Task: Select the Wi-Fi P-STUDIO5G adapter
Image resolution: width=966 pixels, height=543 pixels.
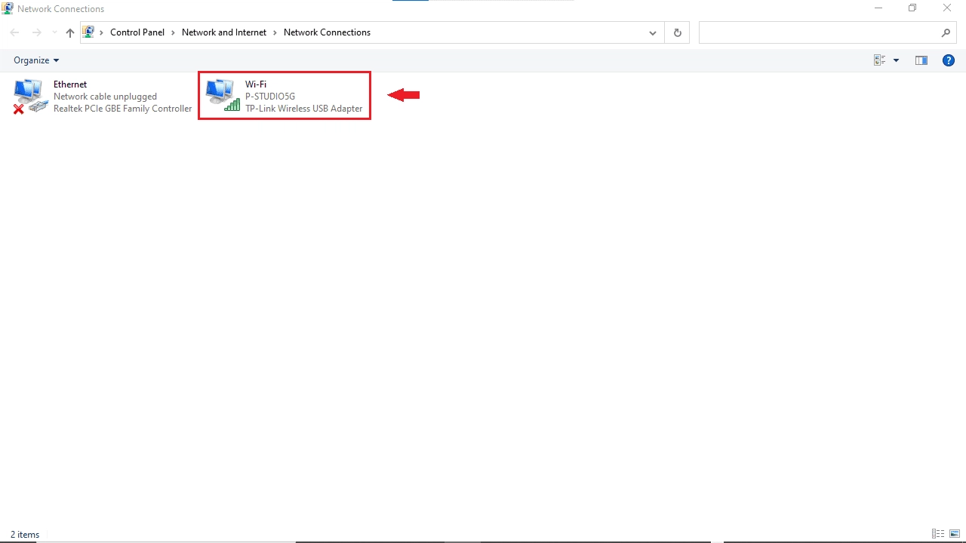Action: [x=285, y=96]
